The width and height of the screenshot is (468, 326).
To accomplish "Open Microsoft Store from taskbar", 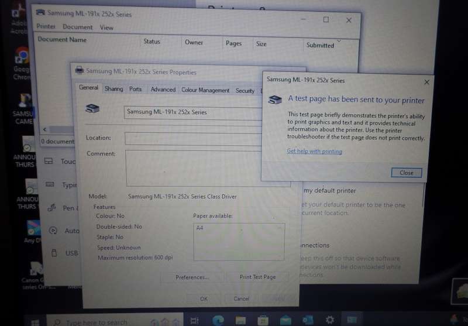I will [263, 321].
